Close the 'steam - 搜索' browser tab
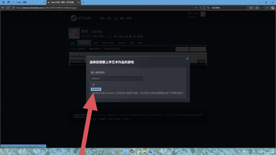The height and width of the screenshot is (155, 276). (44, 2)
